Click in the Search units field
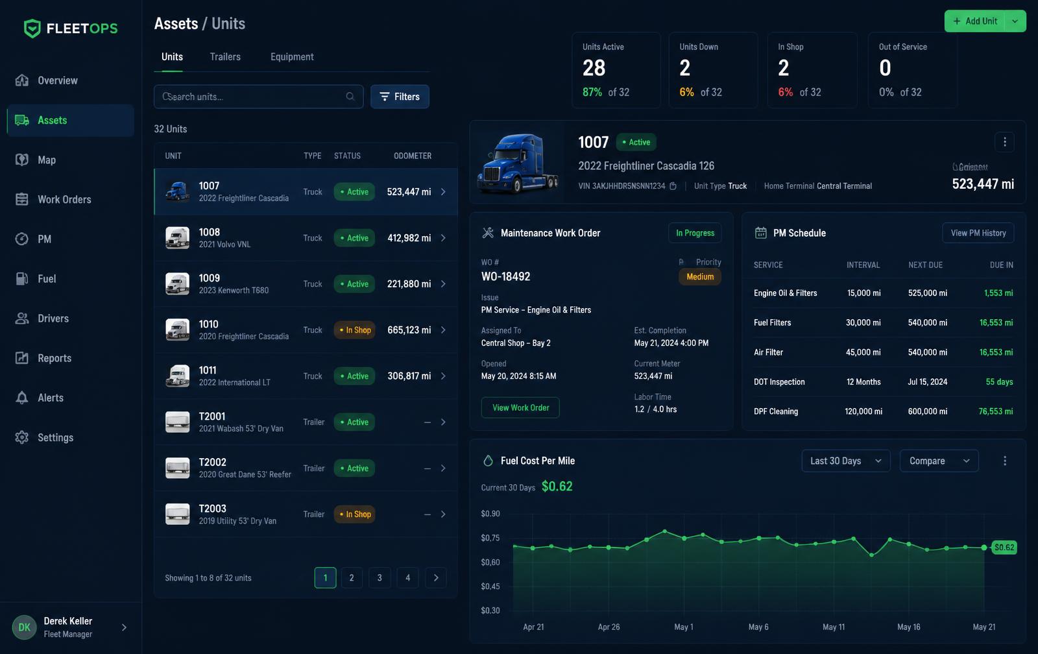Viewport: 1038px width, 654px height. point(258,97)
